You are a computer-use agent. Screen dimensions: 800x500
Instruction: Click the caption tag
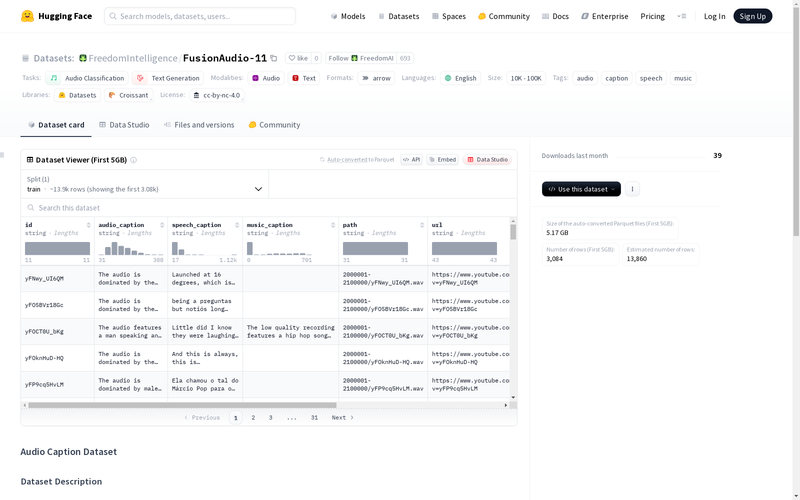pos(616,78)
